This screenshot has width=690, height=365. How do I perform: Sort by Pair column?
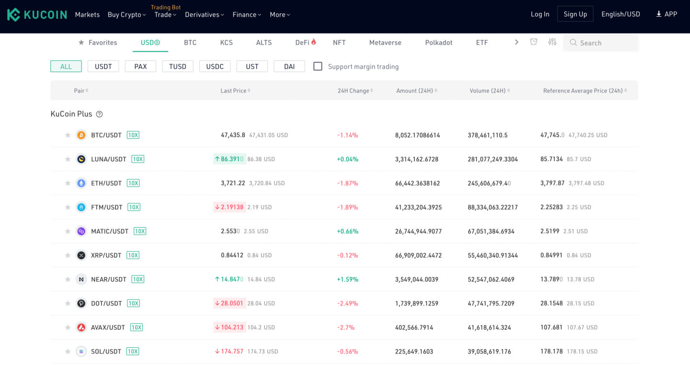[x=81, y=91]
